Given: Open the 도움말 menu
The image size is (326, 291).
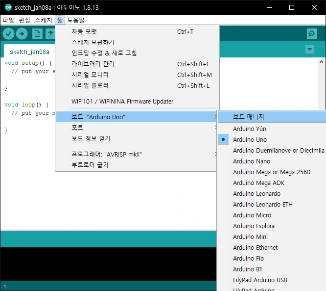Looking at the screenshot, I should [x=76, y=20].
